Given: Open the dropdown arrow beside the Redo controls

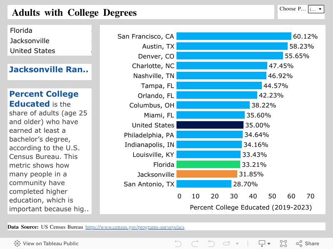Looking at the screenshot, I should coord(236,244).
